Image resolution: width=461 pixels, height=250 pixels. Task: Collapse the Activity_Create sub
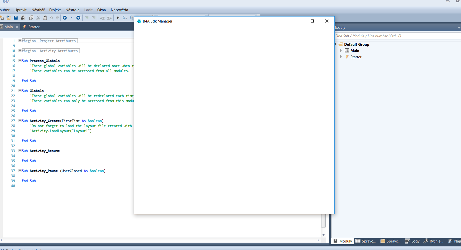click(20, 120)
